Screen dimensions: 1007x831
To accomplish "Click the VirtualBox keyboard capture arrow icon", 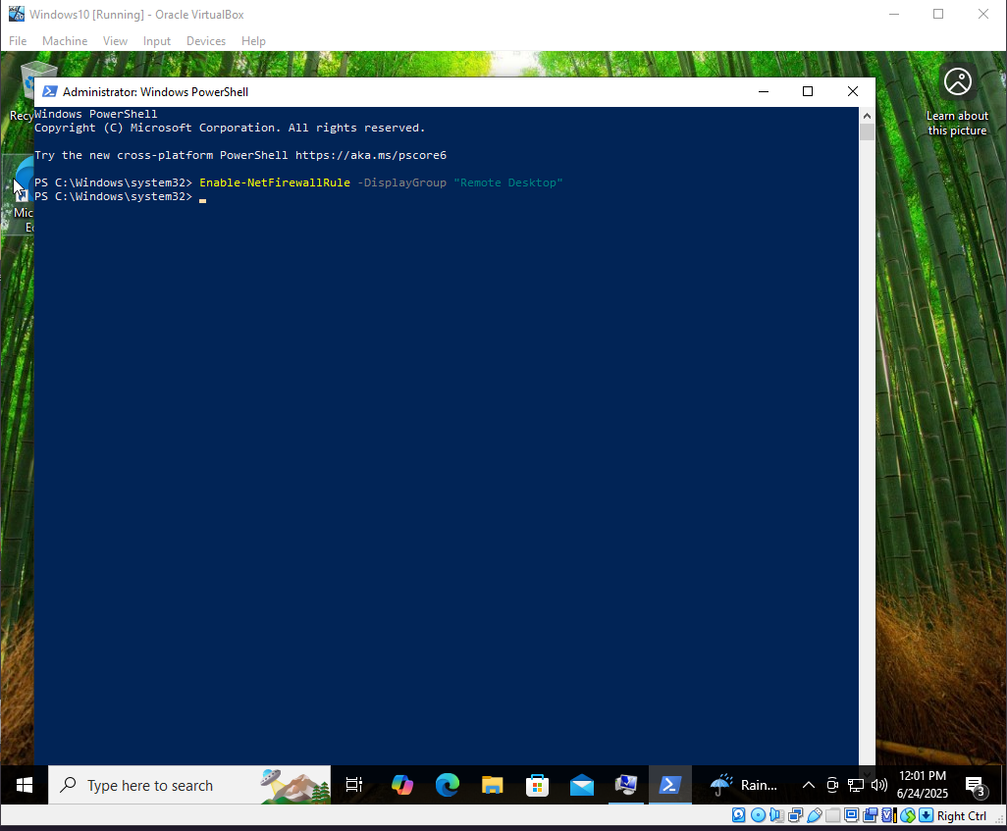I will pyautogui.click(x=927, y=815).
